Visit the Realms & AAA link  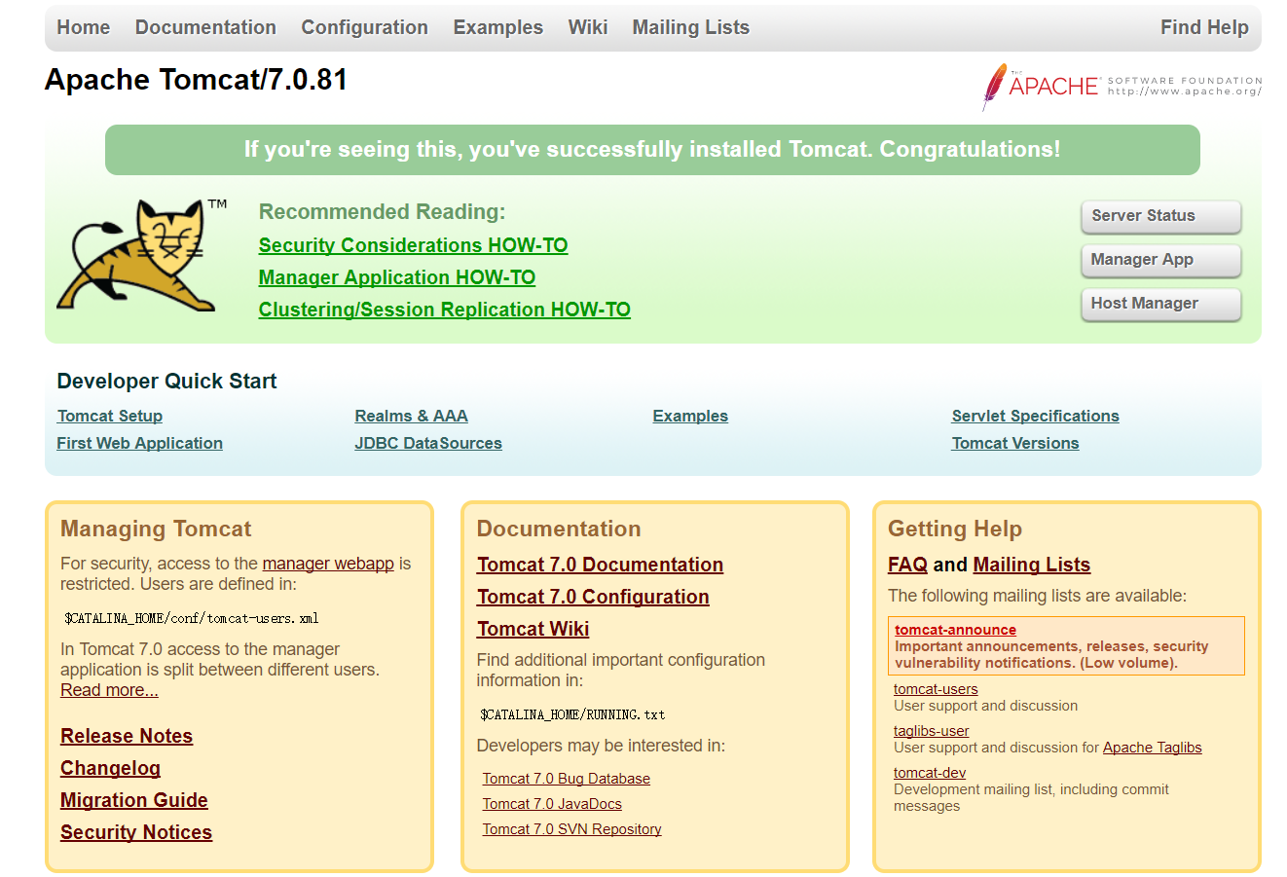[412, 416]
